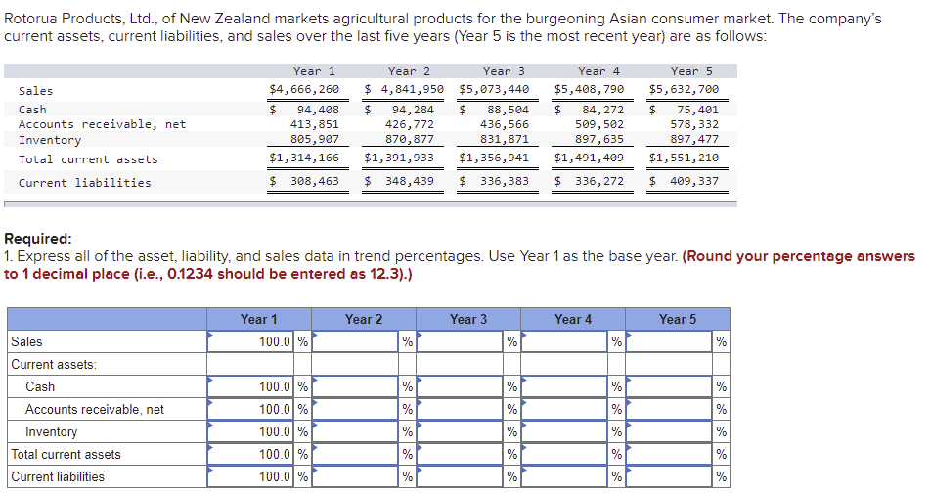This screenshot has height=495, width=930.
Task: Click the horizontal scrollbar under data table
Action: click(x=370, y=203)
